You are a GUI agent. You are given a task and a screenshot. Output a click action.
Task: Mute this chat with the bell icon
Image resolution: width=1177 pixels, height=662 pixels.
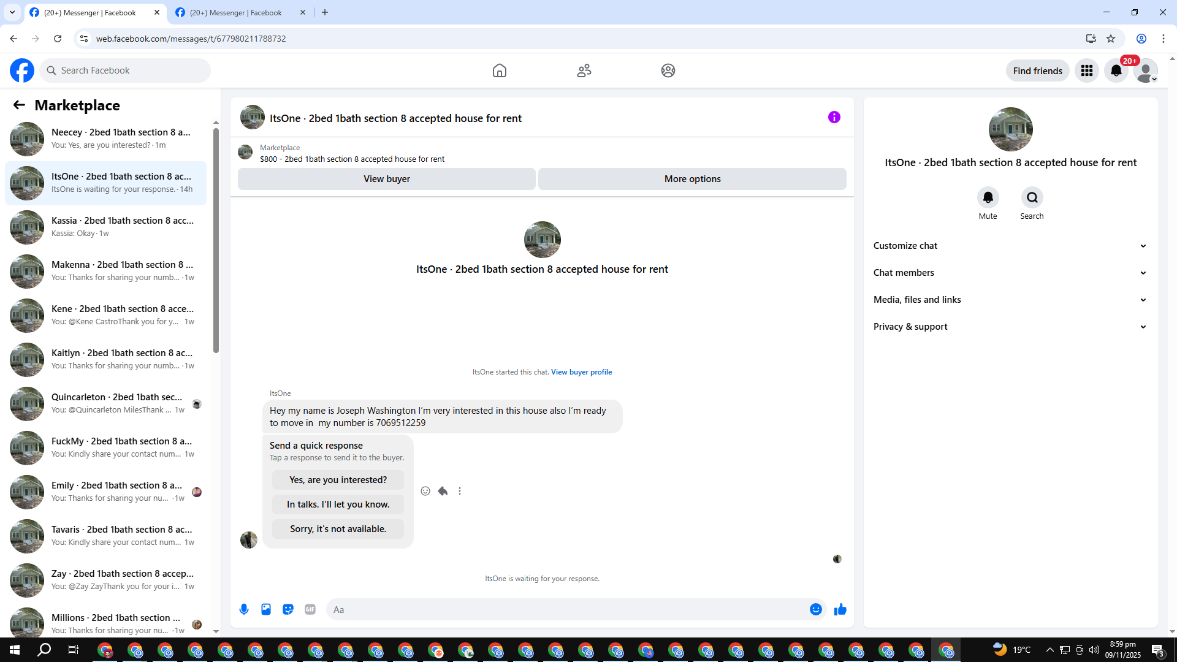click(x=988, y=197)
